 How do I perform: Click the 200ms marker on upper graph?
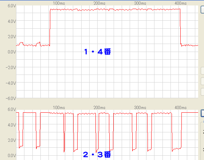pos(99,3)
